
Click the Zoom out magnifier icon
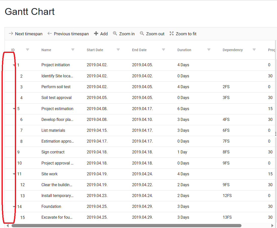142,34
